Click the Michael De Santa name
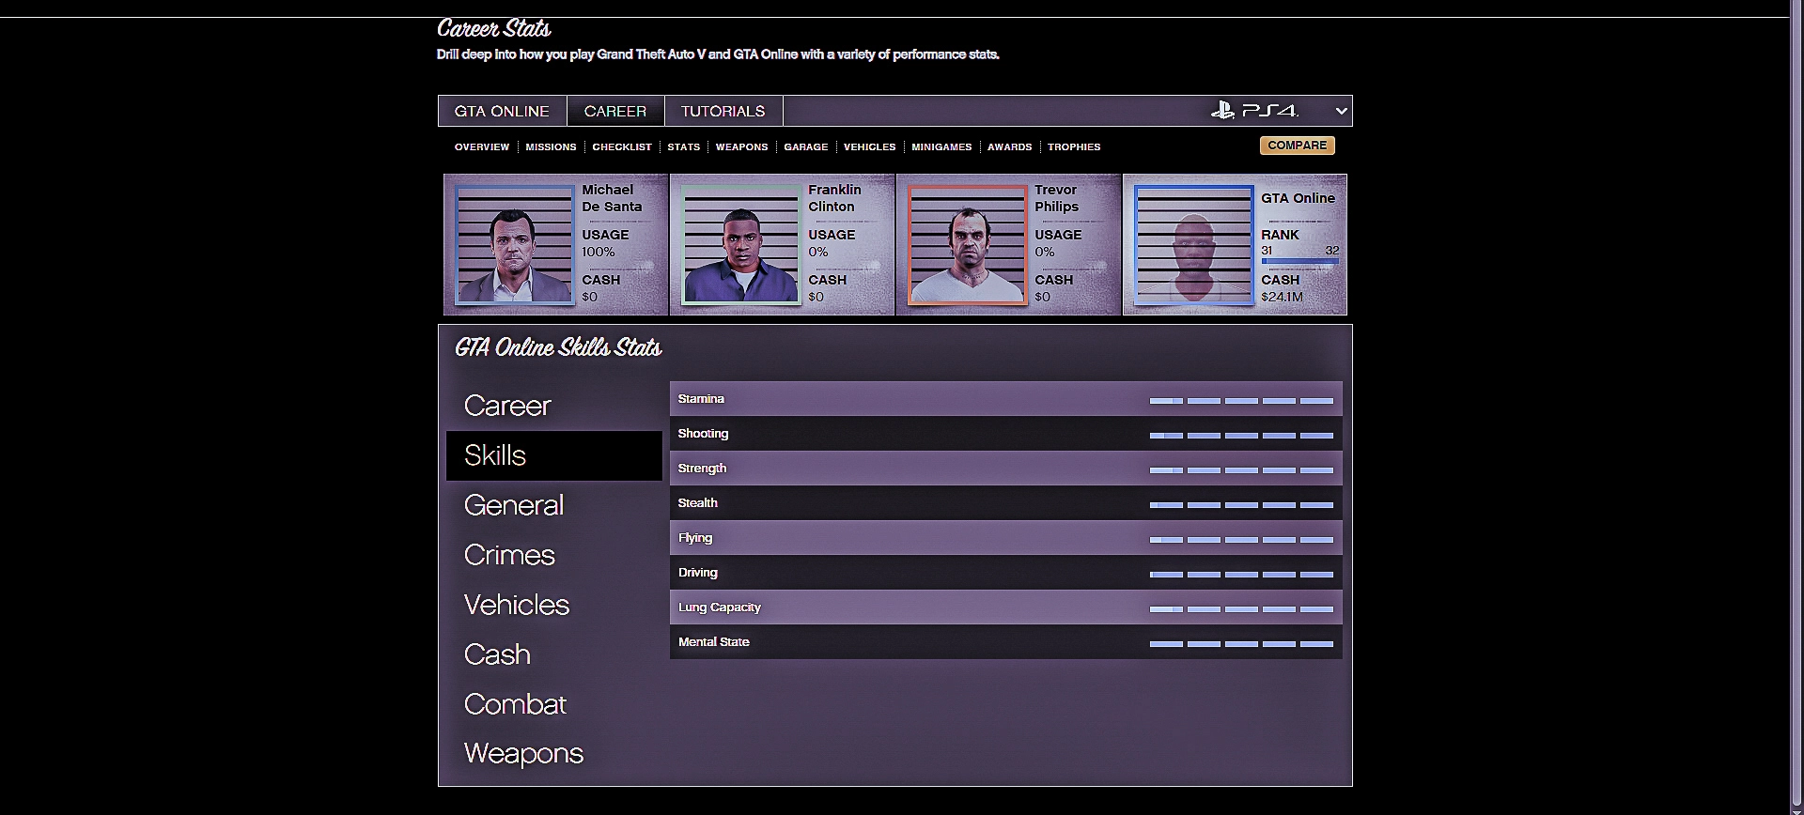Image resolution: width=1804 pixels, height=815 pixels. pos(612,198)
